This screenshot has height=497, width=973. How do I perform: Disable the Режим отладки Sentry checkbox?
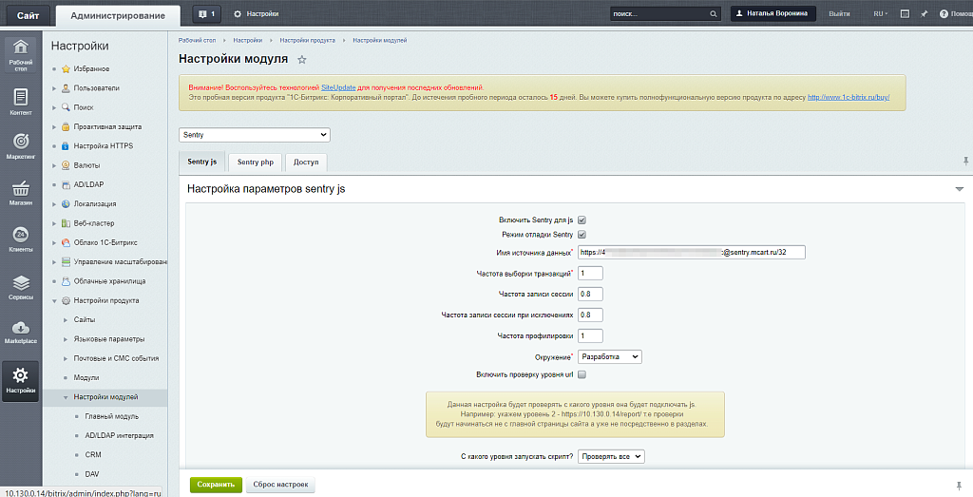582,235
